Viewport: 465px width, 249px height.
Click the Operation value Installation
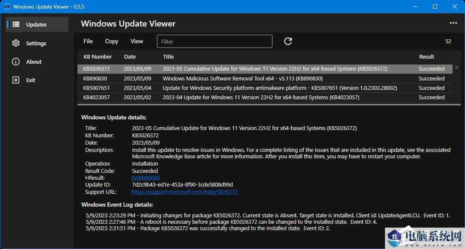pos(145,163)
